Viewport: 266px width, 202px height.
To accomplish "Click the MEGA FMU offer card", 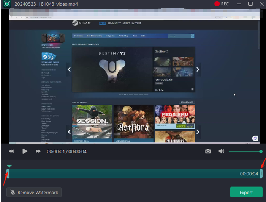I will pos(175,117).
